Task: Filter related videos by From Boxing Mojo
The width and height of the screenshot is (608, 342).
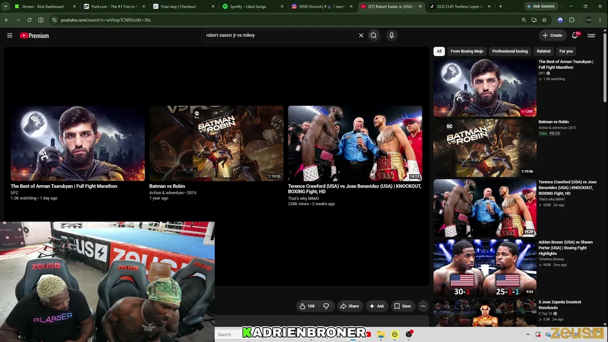Action: click(467, 51)
